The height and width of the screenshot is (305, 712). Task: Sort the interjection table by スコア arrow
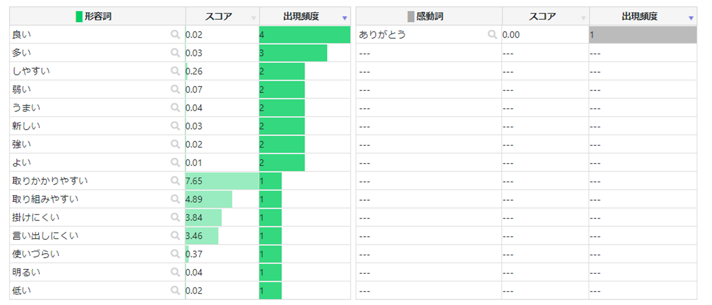point(583,18)
